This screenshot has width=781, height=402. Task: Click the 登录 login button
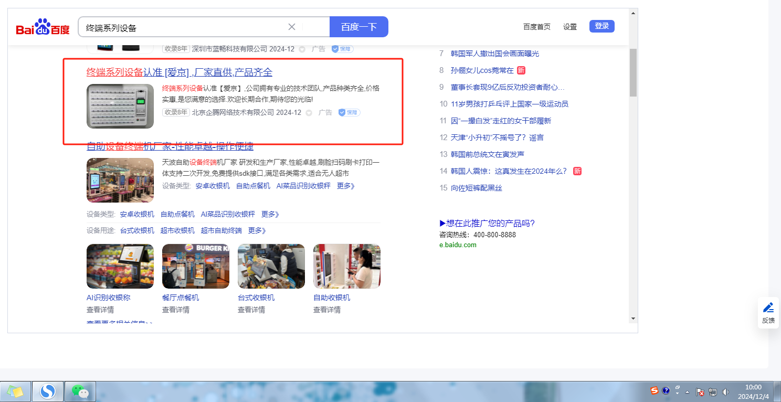(x=601, y=26)
